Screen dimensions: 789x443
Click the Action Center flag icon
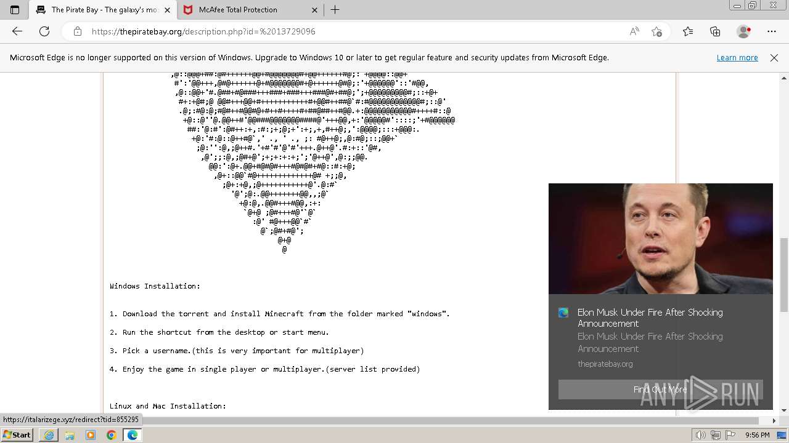[x=731, y=435]
